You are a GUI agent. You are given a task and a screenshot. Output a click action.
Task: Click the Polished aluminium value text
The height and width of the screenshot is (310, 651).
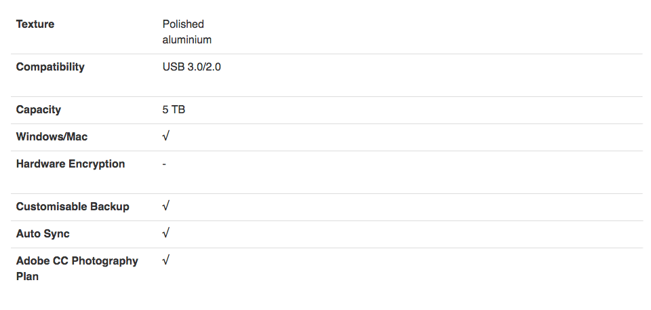coord(187,32)
